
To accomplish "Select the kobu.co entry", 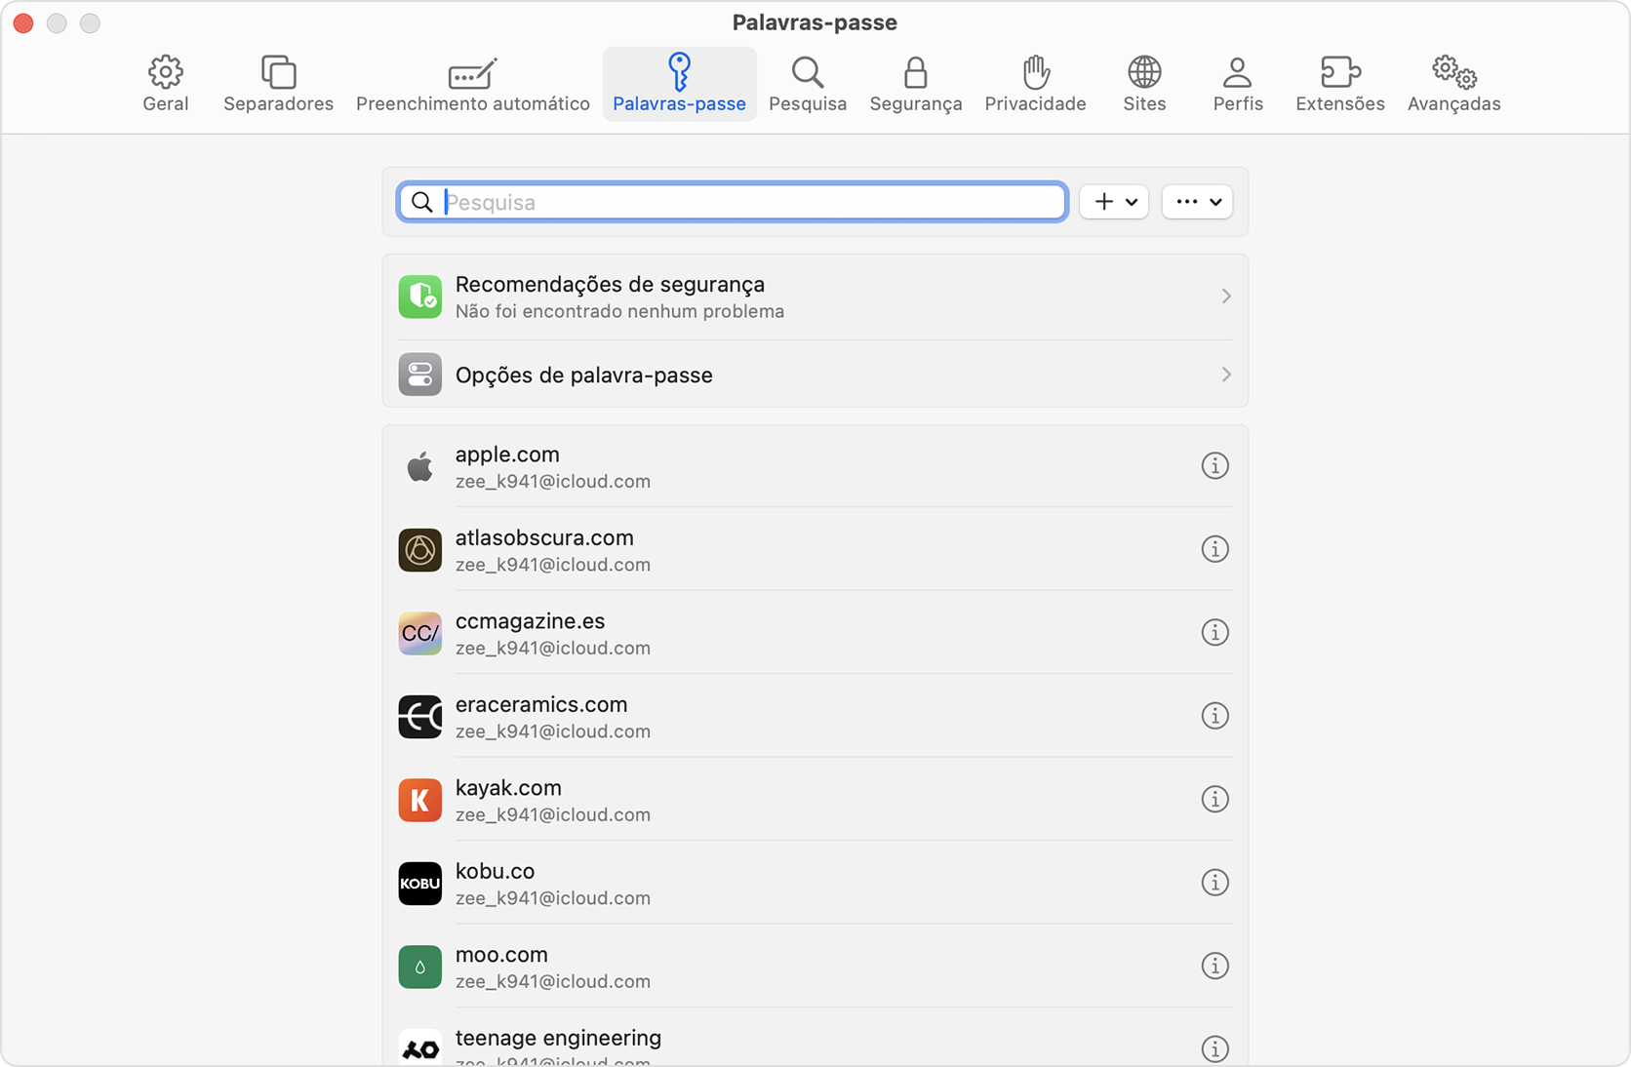I will pos(815,883).
